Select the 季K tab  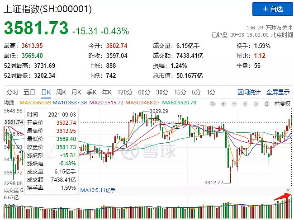(91, 92)
